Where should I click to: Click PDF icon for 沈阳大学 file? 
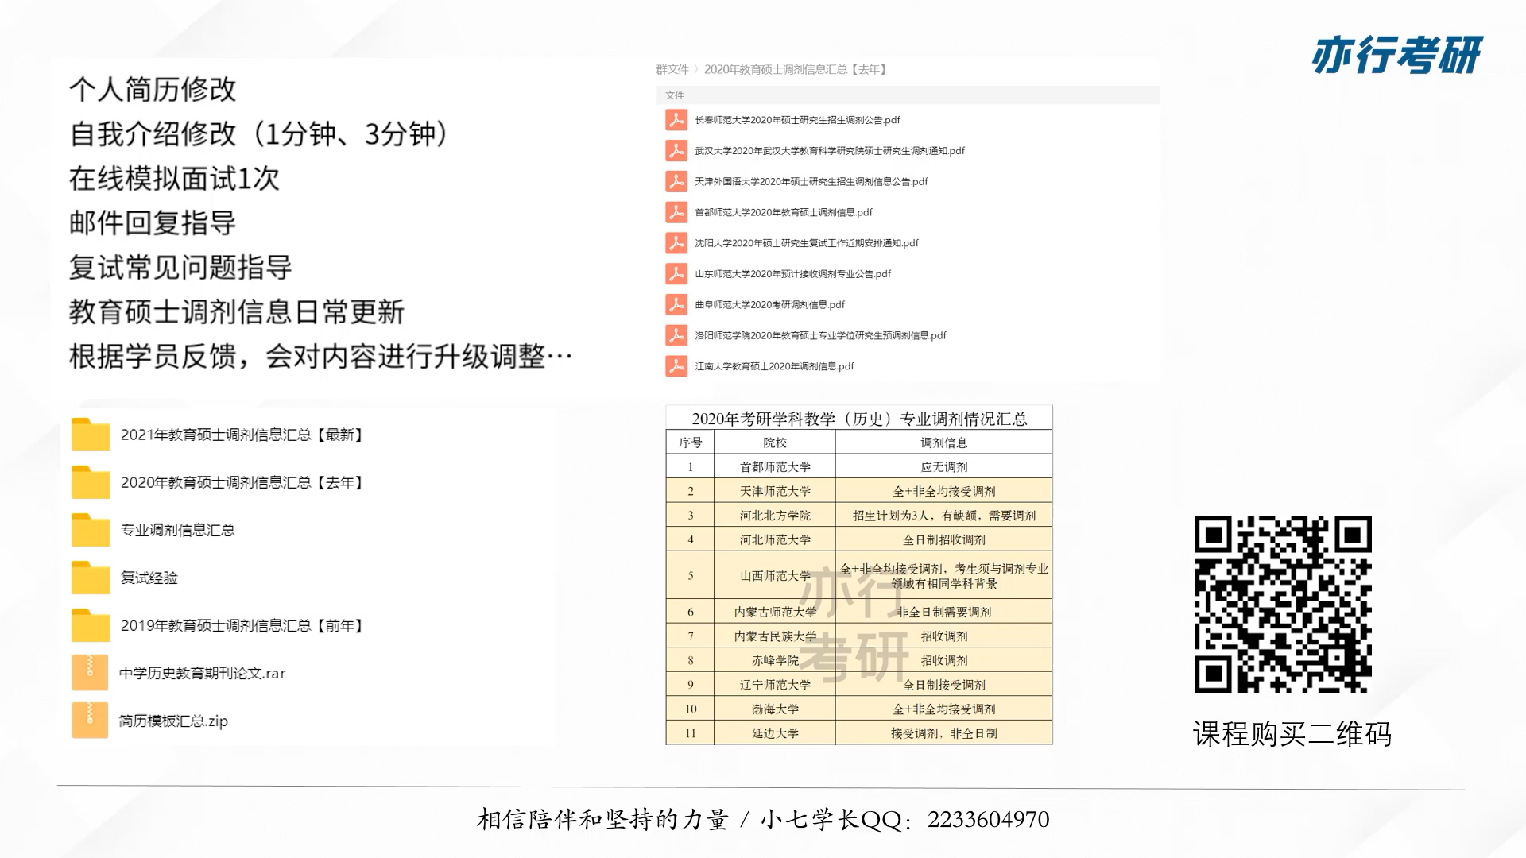coord(676,243)
